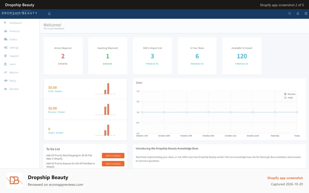The image size is (309, 193).
Task: Click the Orders truck icon
Action: 5,39
